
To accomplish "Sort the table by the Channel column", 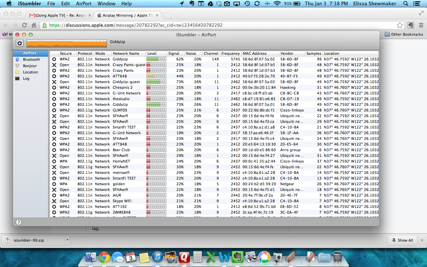I will point(211,53).
